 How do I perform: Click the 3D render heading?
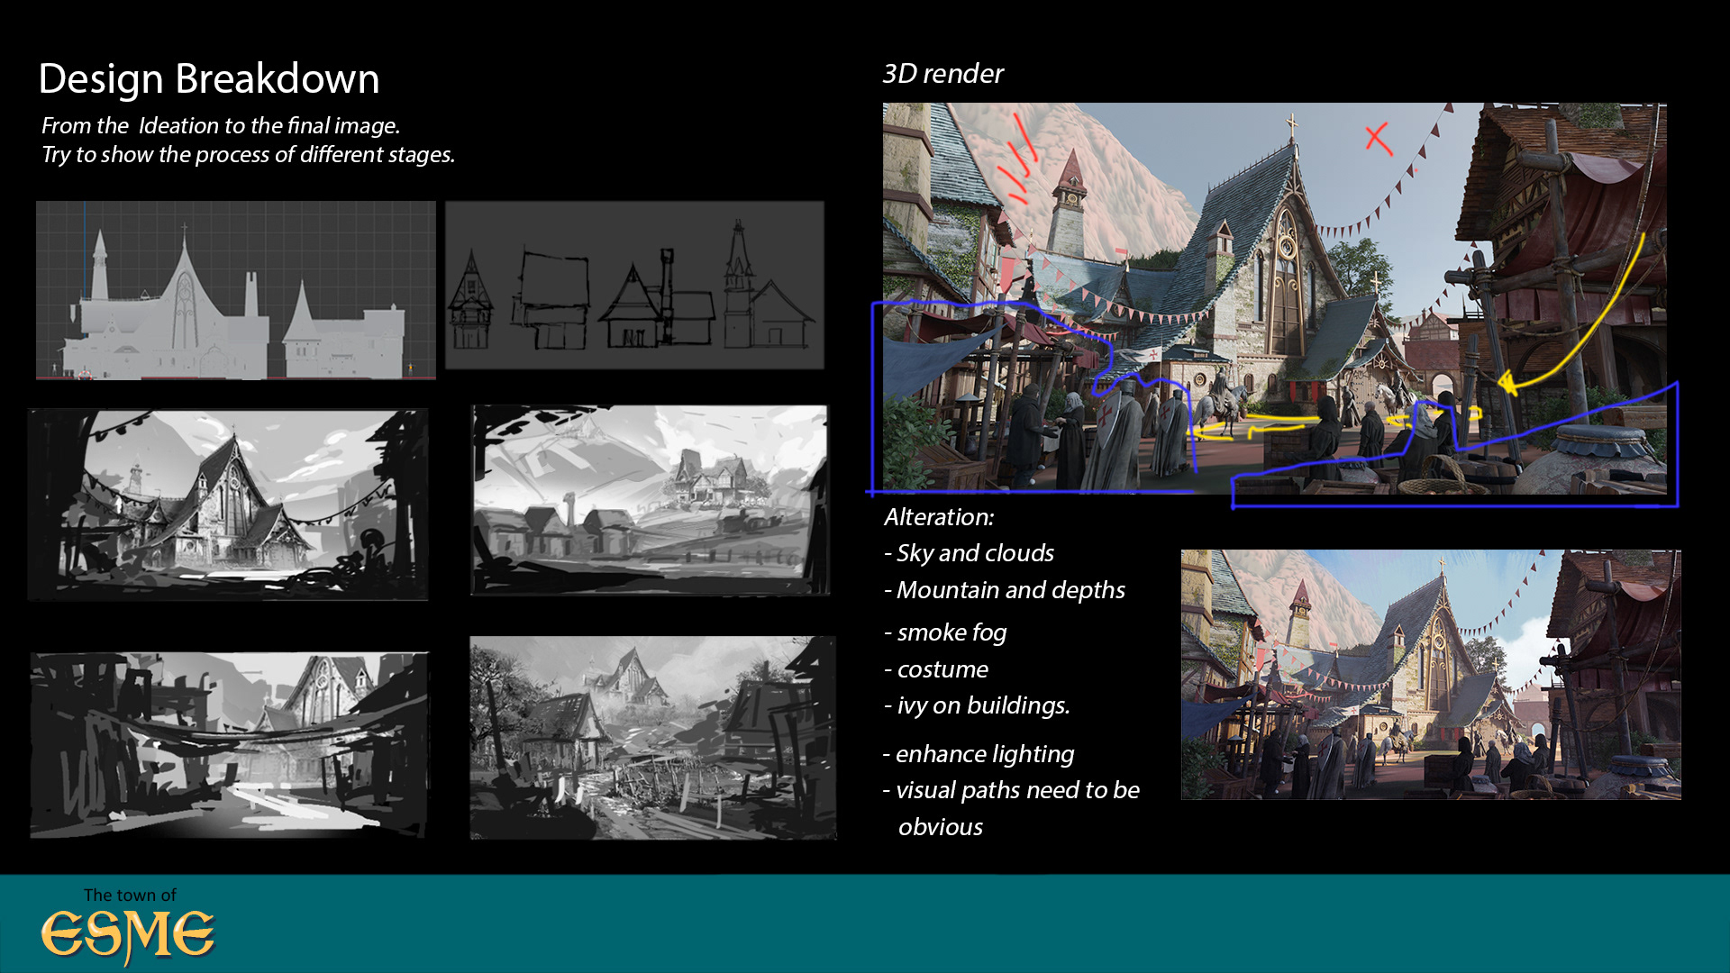click(942, 74)
